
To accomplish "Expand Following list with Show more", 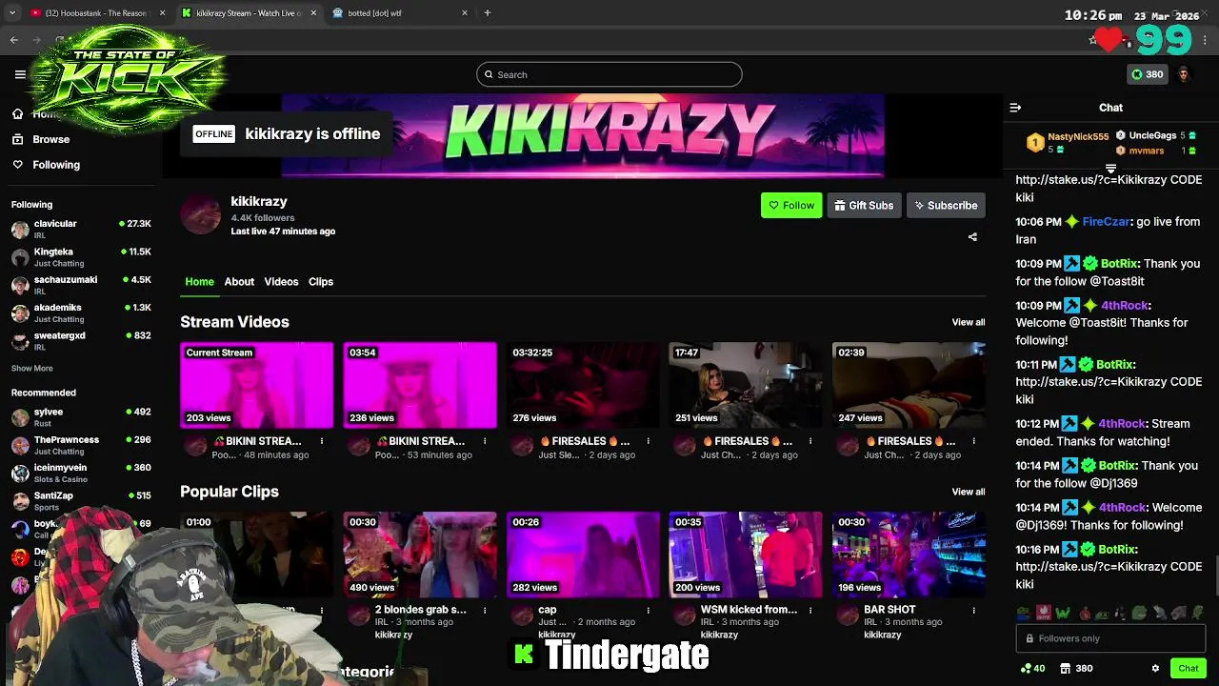I will click(x=32, y=369).
